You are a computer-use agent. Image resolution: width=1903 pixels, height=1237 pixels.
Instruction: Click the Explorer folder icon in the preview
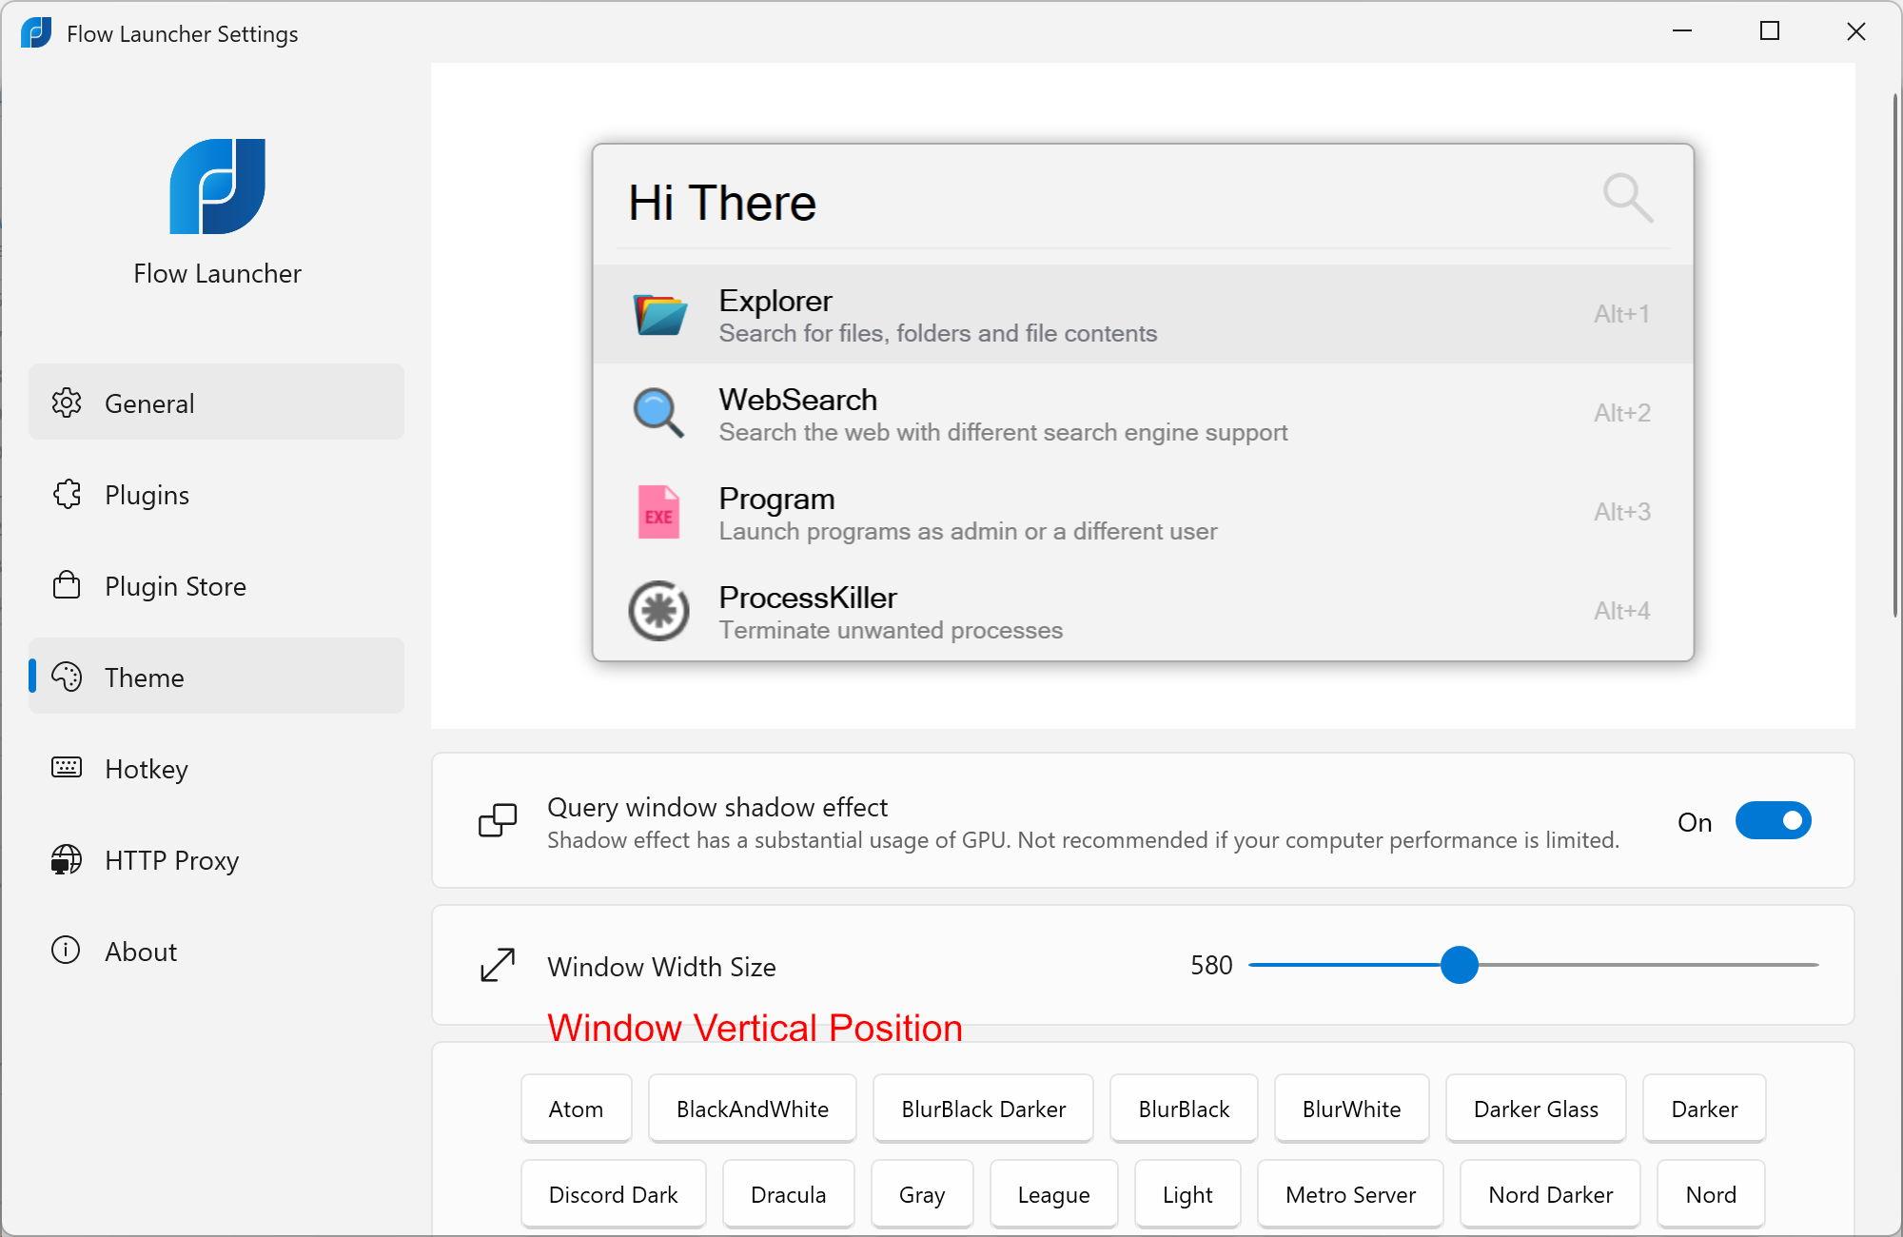tap(659, 315)
